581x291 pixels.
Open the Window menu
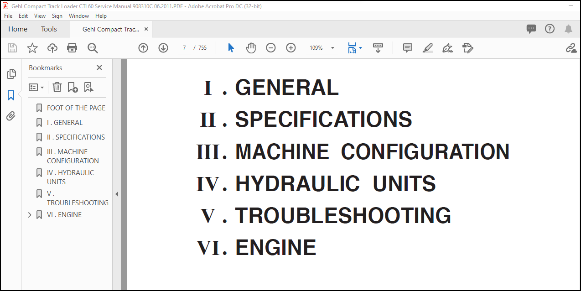(79, 16)
